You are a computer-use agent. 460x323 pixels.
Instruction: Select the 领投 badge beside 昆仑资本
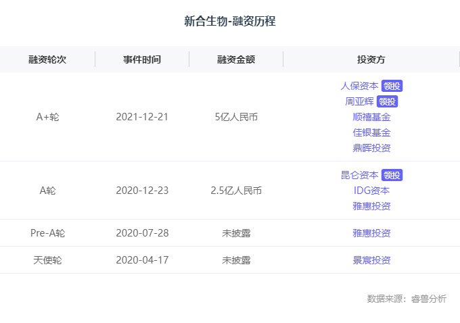pyautogui.click(x=392, y=175)
